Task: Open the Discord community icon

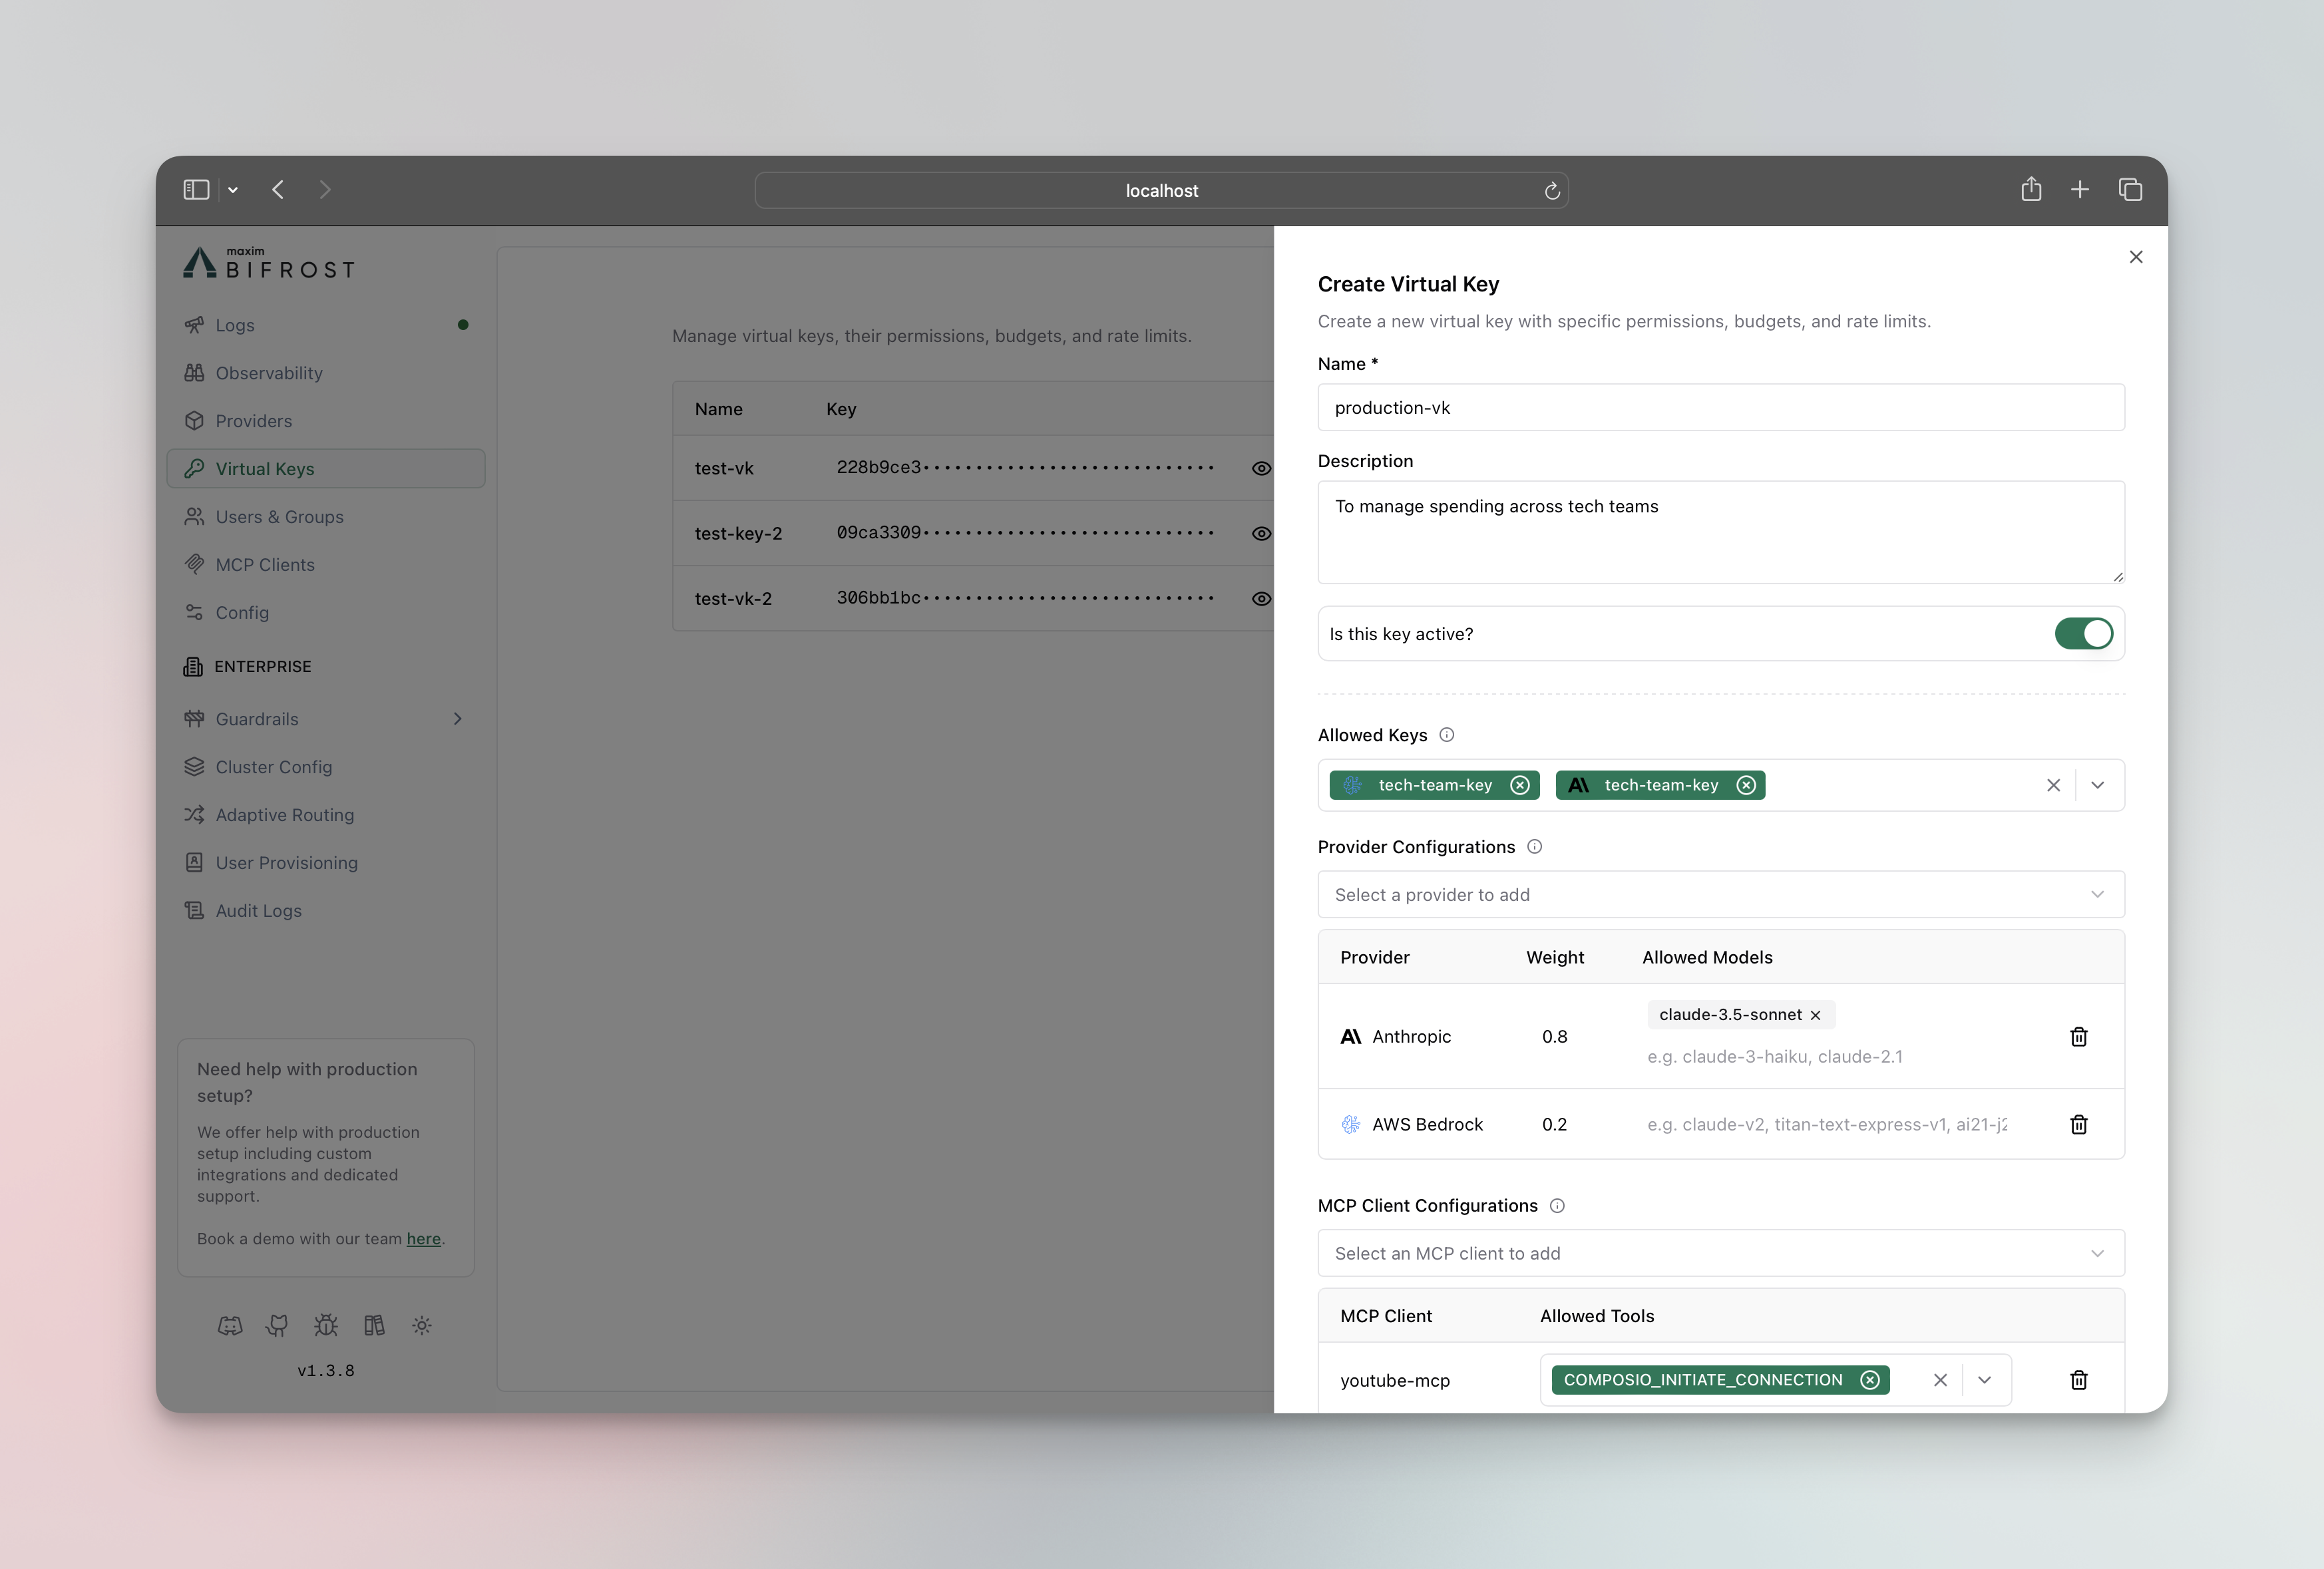Action: pos(231,1325)
